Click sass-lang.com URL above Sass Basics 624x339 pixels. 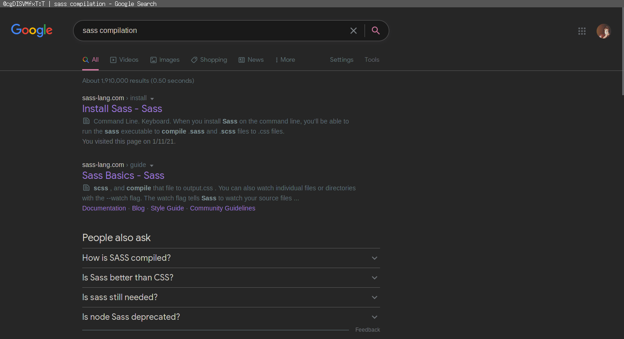click(103, 165)
